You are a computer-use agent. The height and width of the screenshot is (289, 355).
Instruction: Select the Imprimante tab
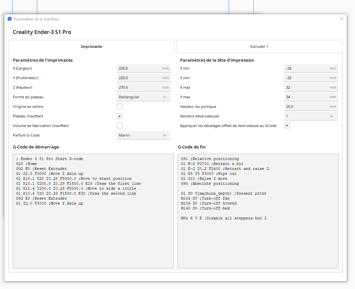coord(91,47)
